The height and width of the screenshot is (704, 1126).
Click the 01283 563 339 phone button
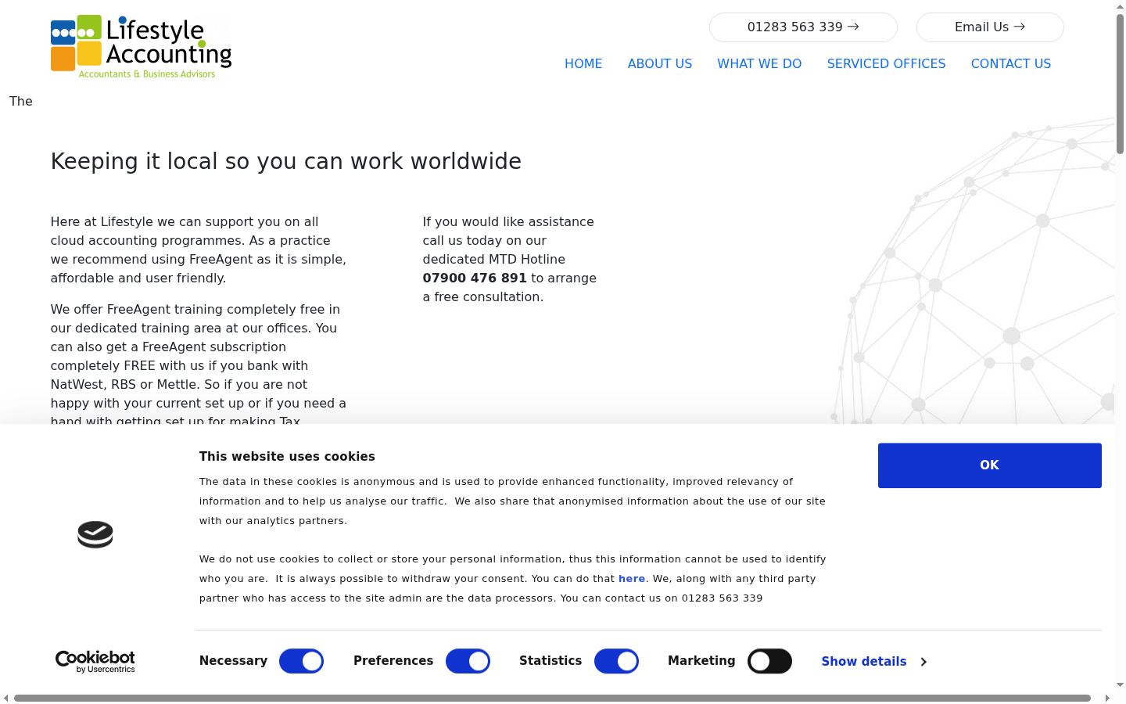803,27
